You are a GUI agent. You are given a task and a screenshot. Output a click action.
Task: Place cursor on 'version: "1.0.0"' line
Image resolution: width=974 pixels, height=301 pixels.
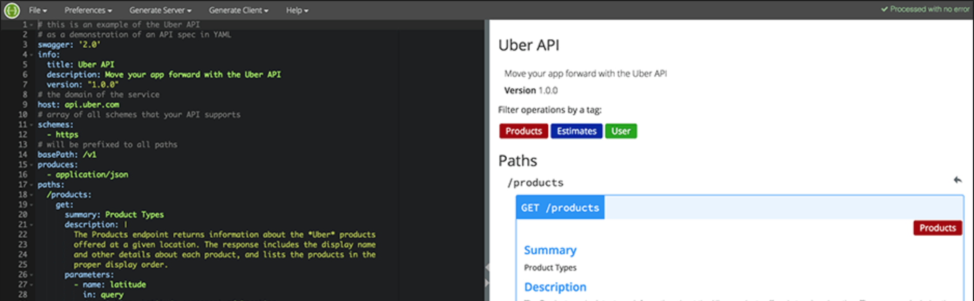[x=83, y=85]
